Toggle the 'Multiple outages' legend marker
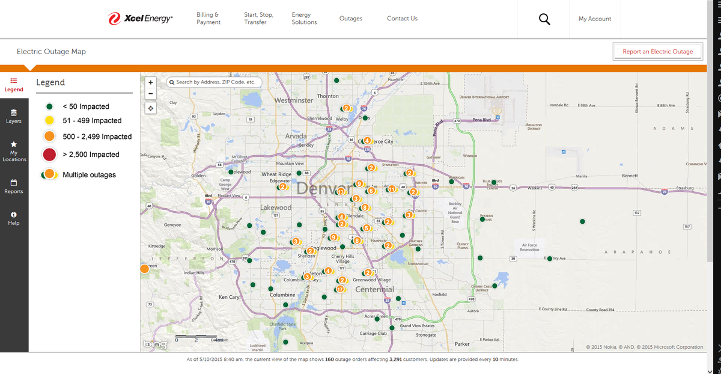Viewport: 721px width, 374px height. pos(49,174)
